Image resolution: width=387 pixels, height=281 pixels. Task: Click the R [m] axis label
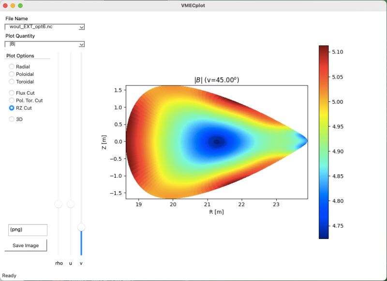pyautogui.click(x=216, y=212)
